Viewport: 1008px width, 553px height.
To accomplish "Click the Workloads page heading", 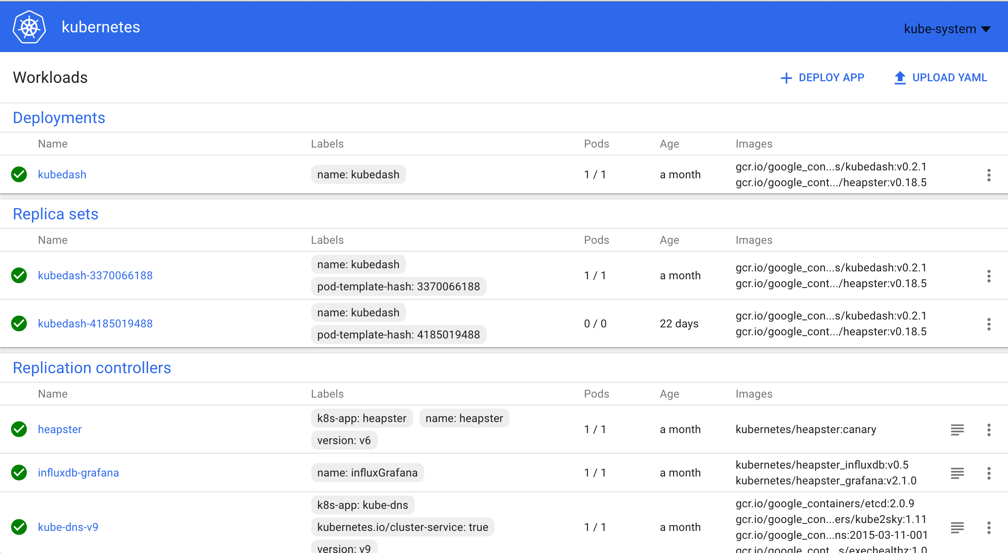I will point(50,77).
